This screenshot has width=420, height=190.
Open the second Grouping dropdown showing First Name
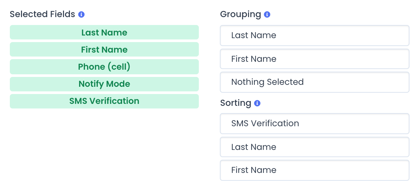tap(315, 59)
